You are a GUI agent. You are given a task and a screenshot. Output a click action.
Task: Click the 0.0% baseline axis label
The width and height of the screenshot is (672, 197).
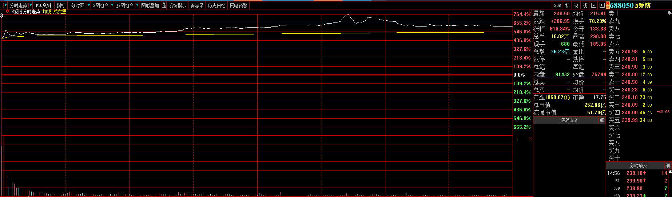click(519, 75)
